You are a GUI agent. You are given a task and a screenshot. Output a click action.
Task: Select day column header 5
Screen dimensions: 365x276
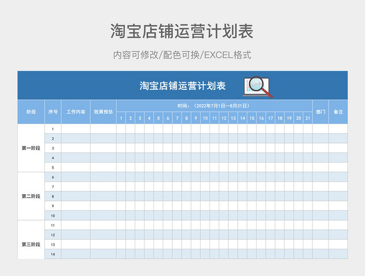(x=159, y=118)
